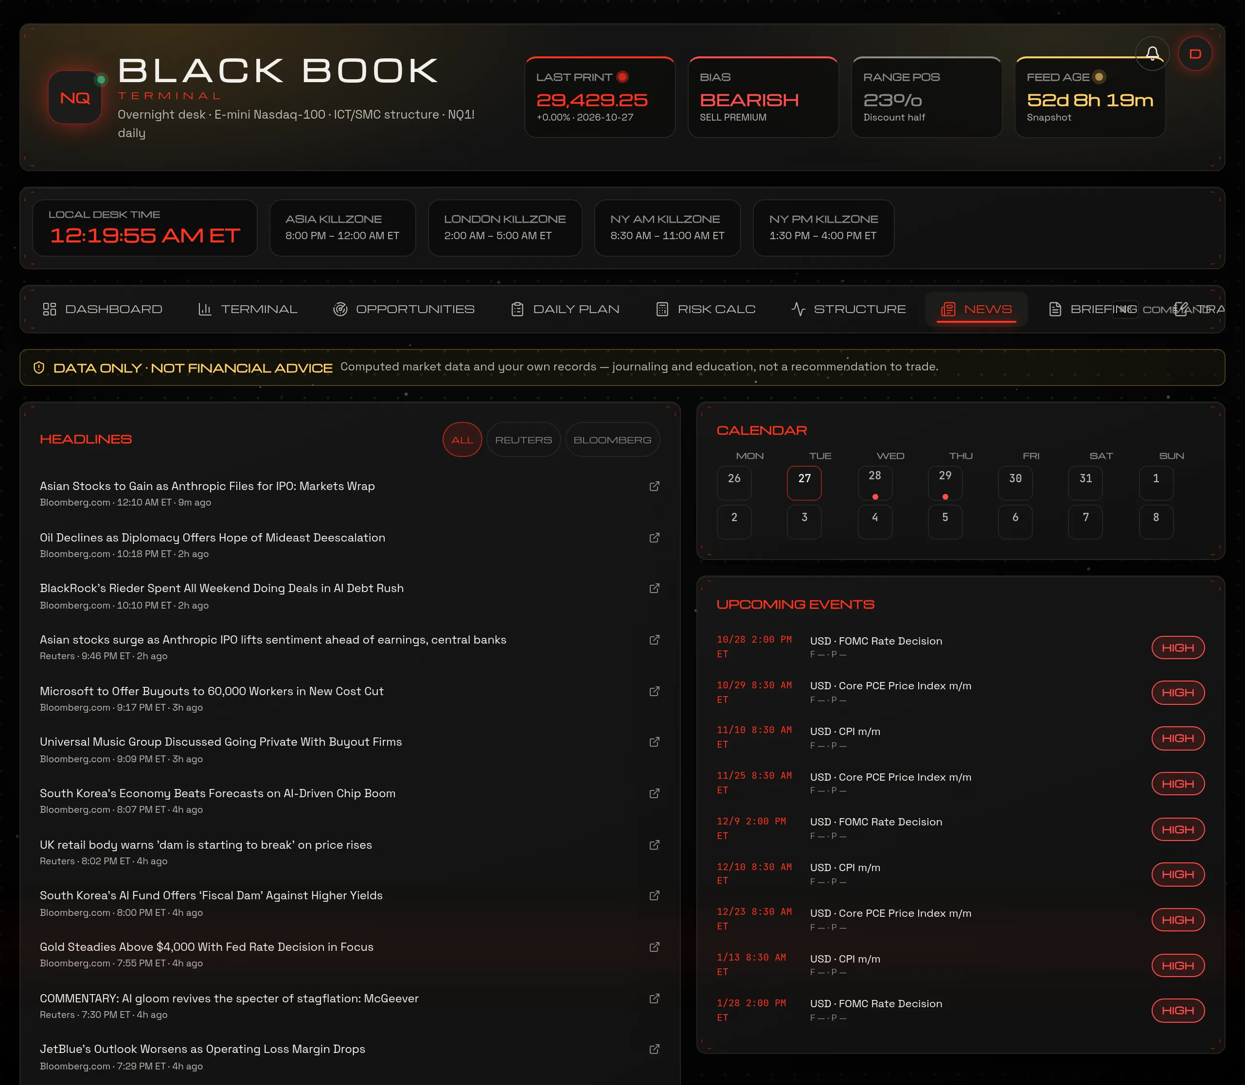Open external link for JetBlue's Outlook headline
The height and width of the screenshot is (1085, 1245).
coord(654,1050)
